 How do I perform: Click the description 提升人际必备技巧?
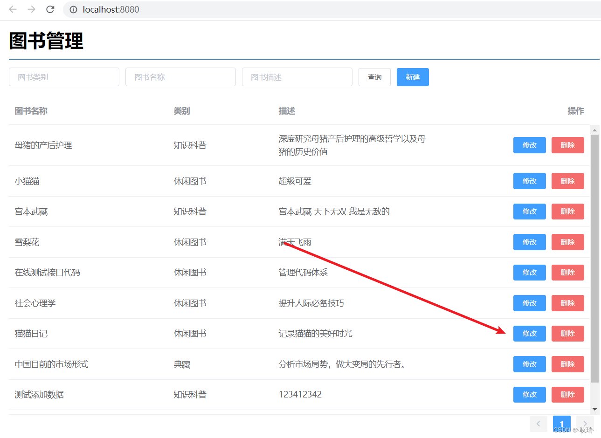click(x=311, y=303)
